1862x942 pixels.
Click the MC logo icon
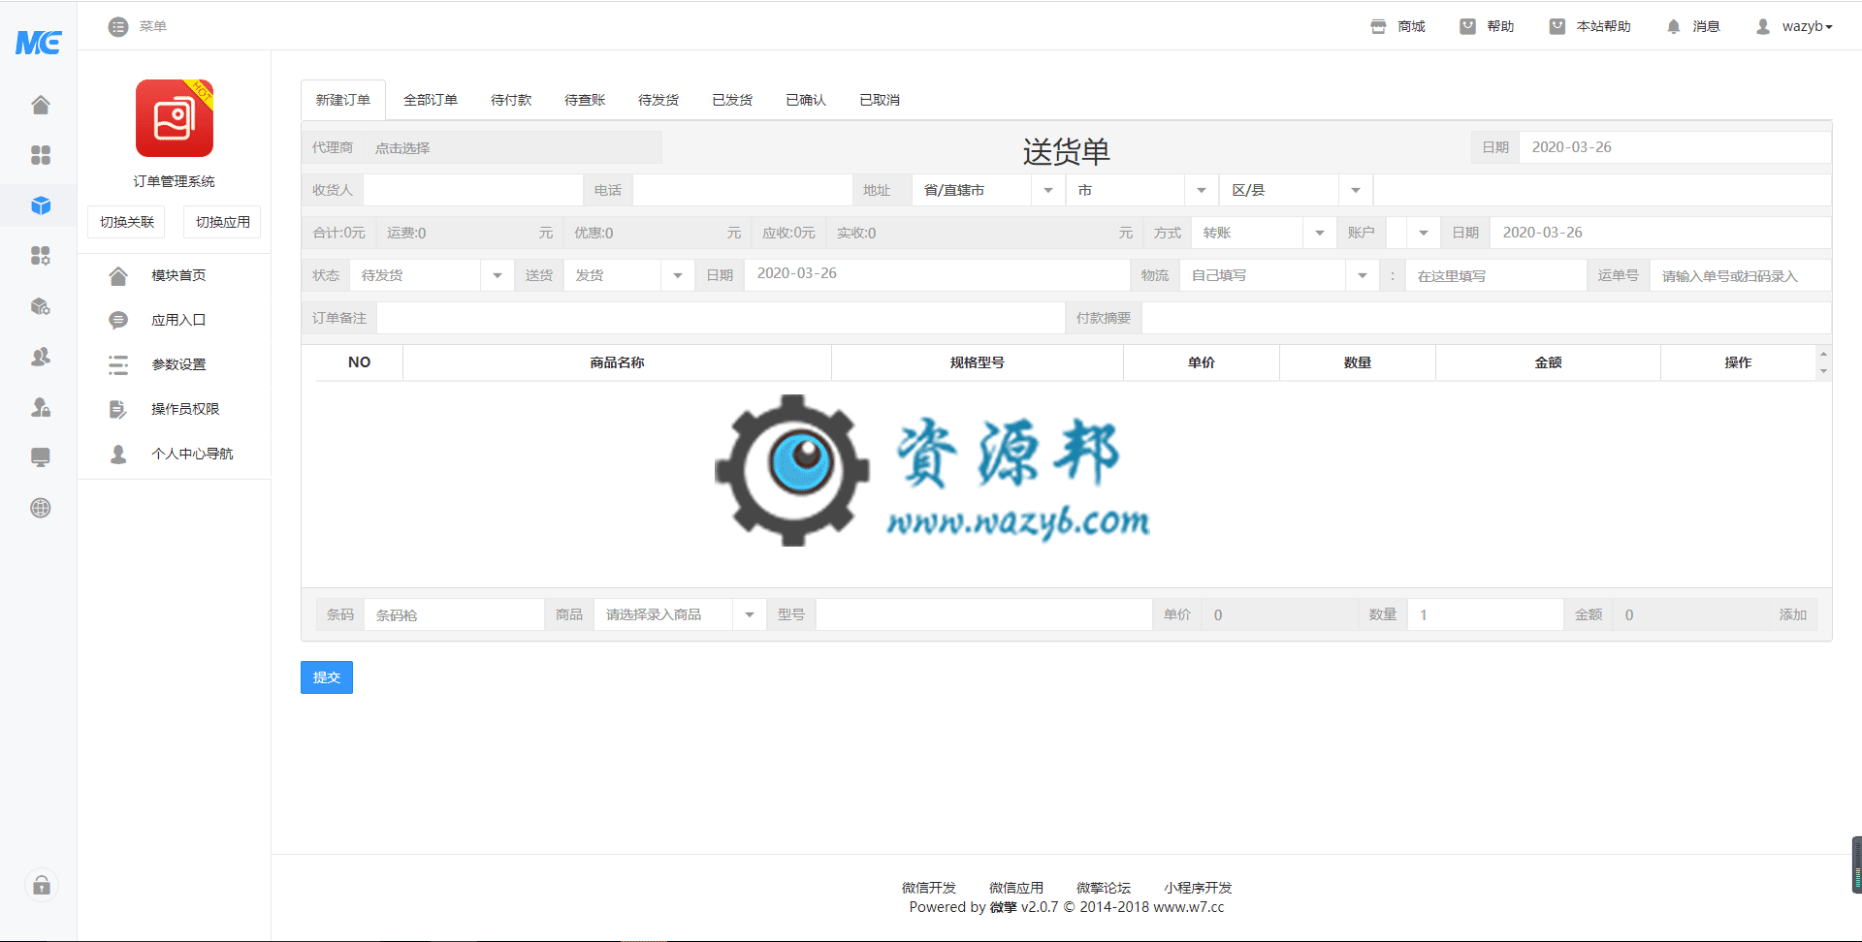(39, 42)
